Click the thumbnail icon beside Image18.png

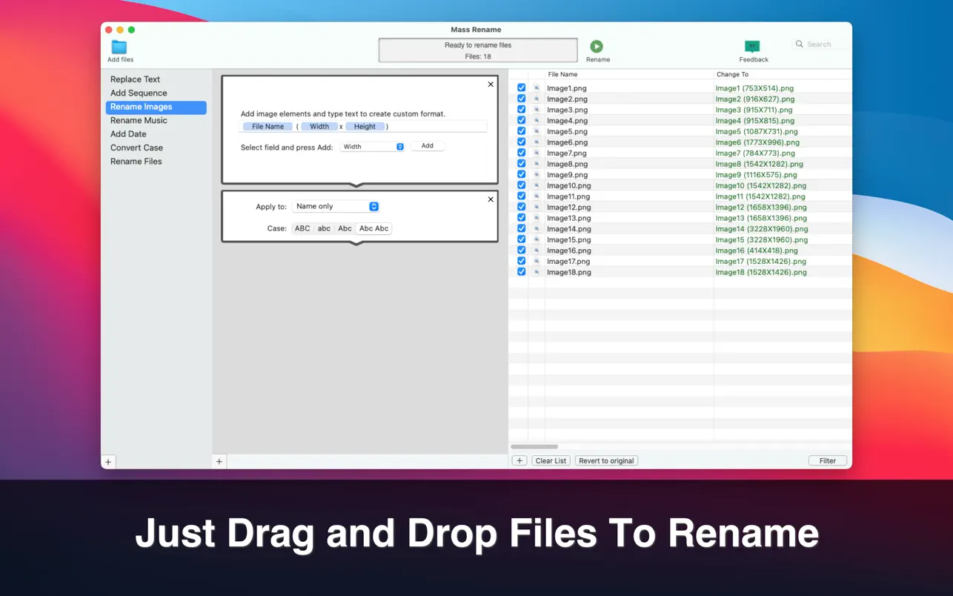pyautogui.click(x=535, y=272)
